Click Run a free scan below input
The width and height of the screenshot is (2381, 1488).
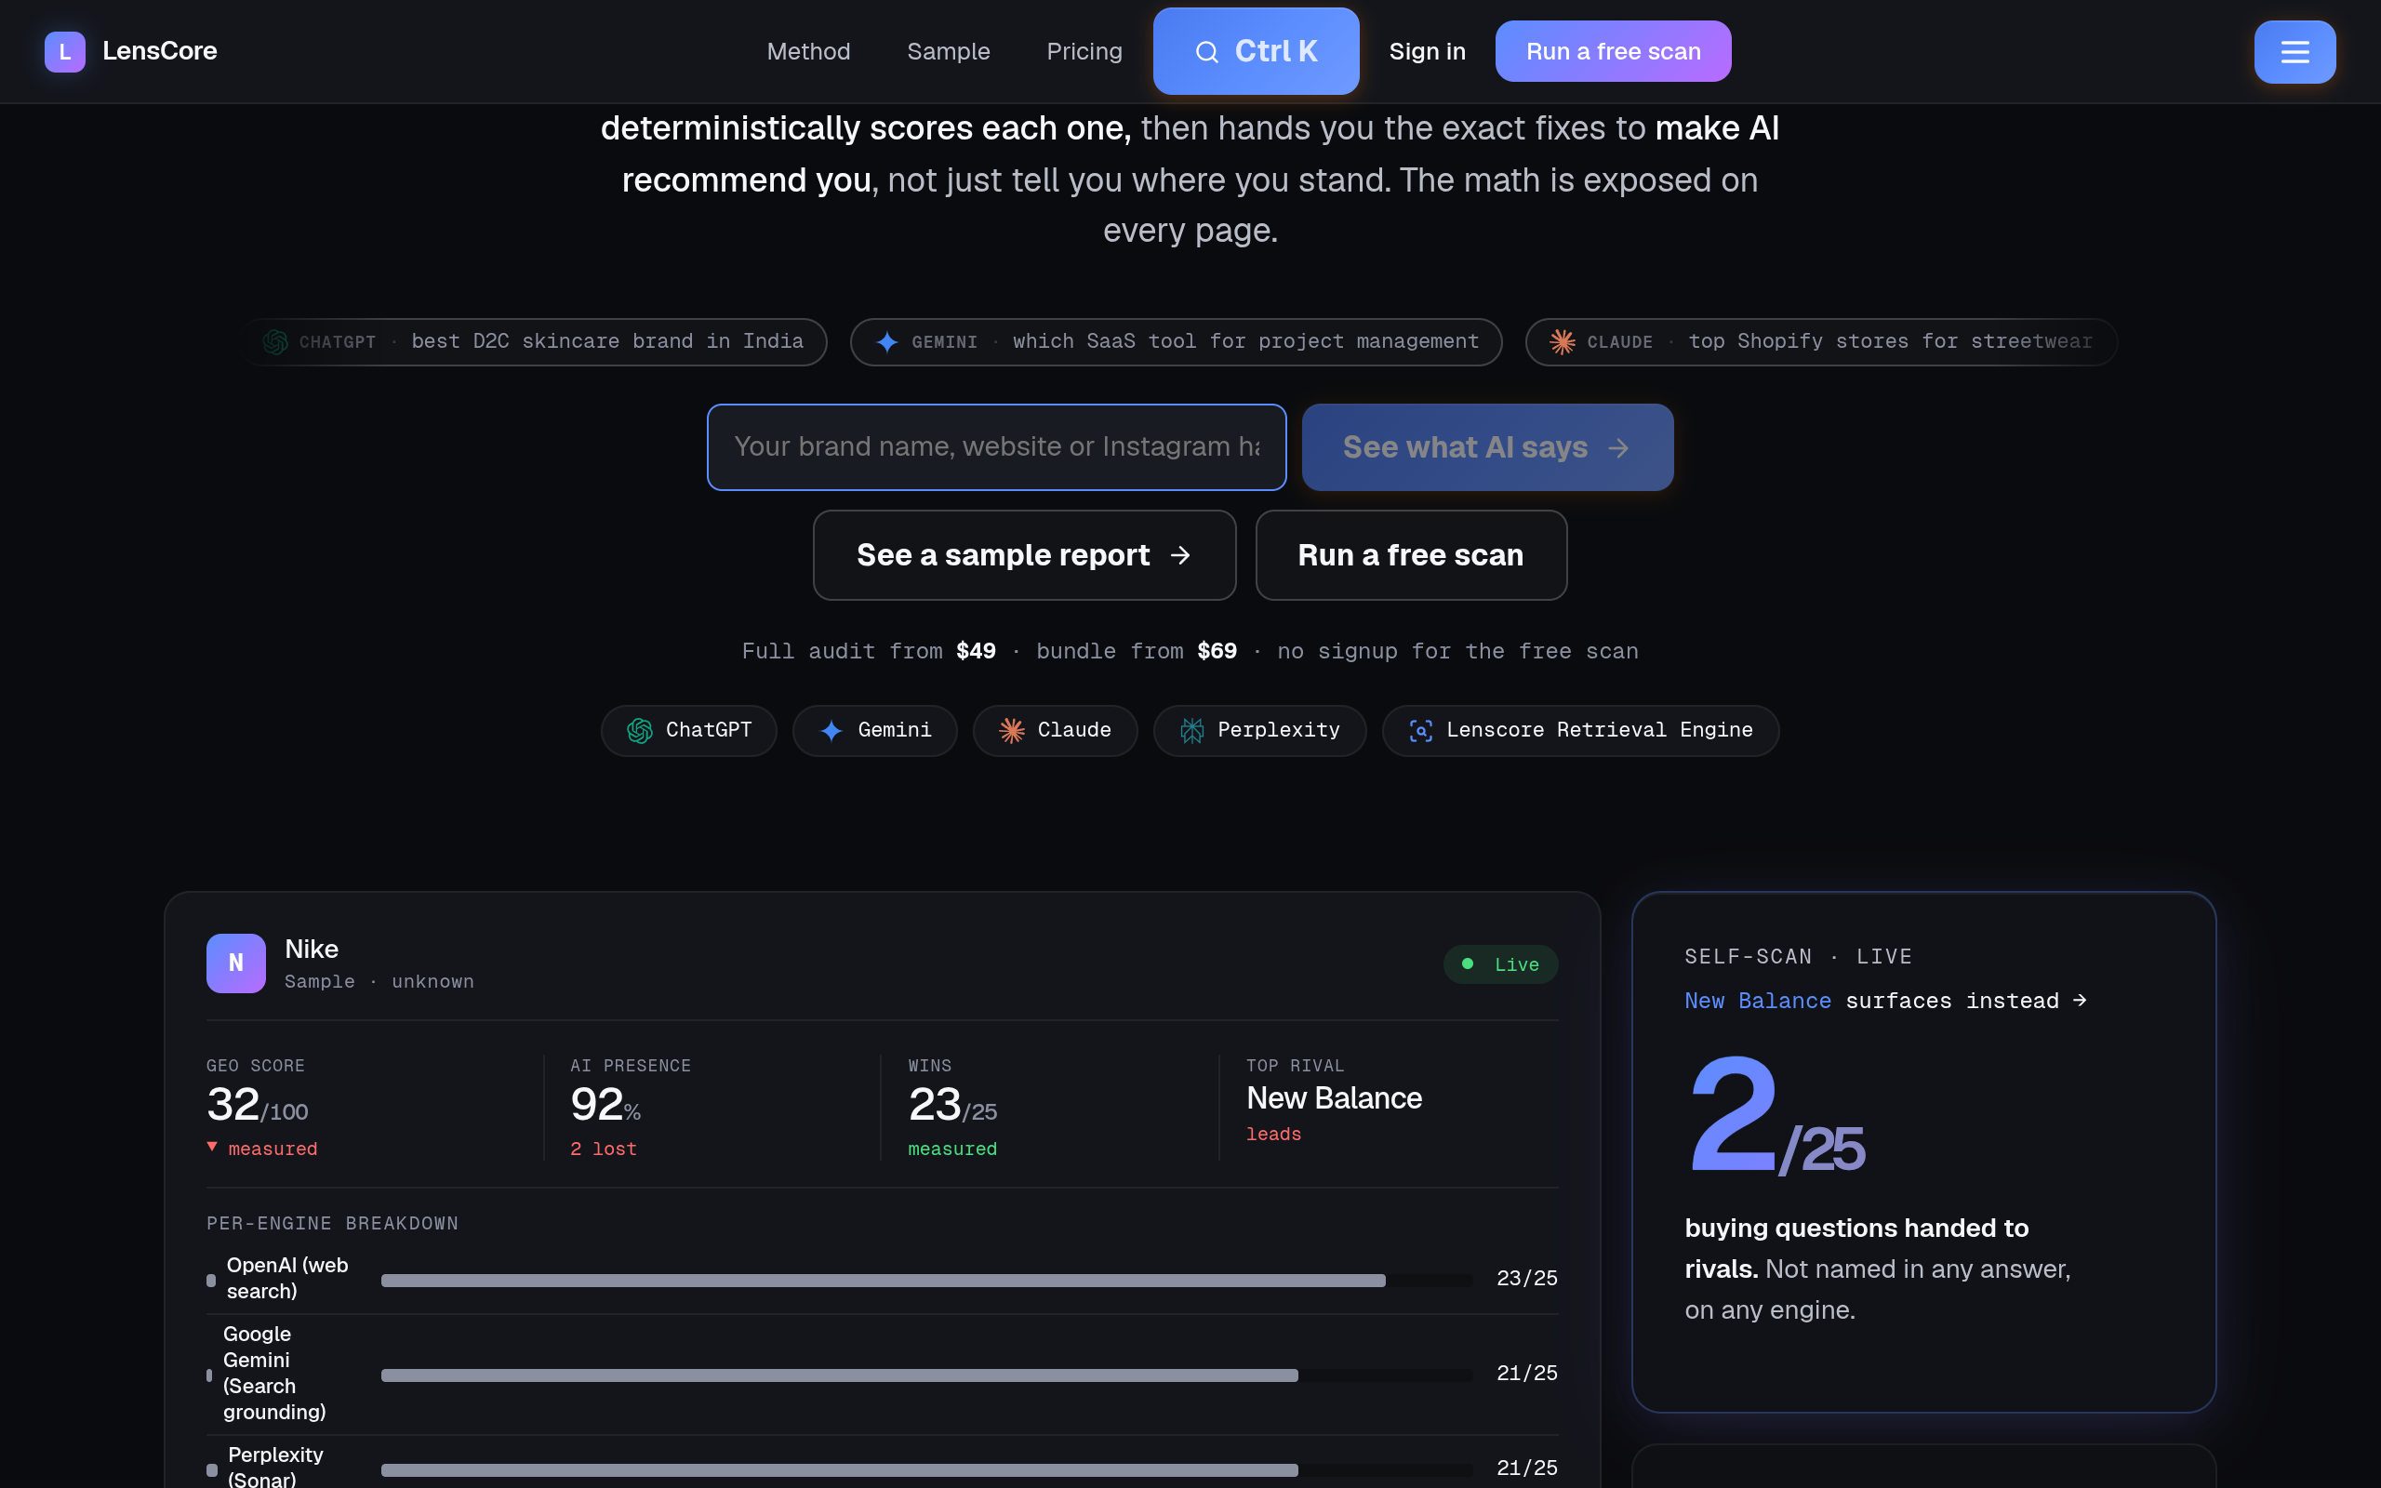[x=1410, y=555]
